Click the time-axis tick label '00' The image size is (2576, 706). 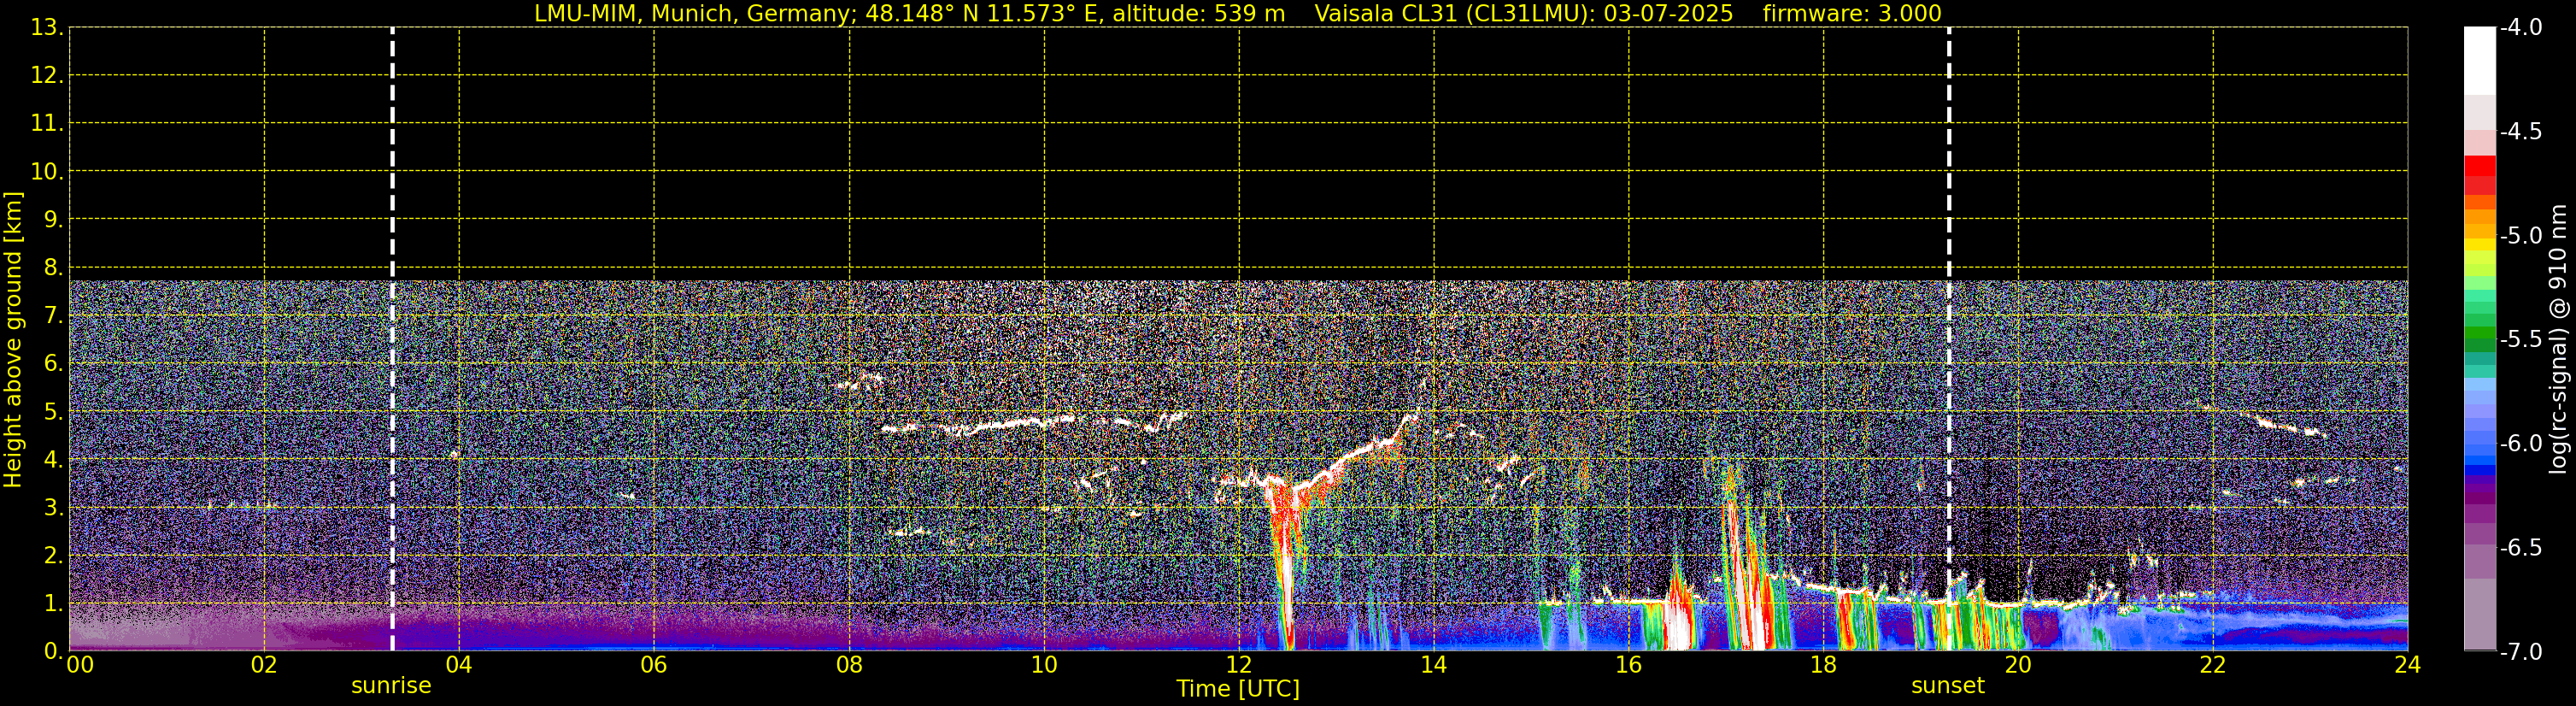coord(79,665)
